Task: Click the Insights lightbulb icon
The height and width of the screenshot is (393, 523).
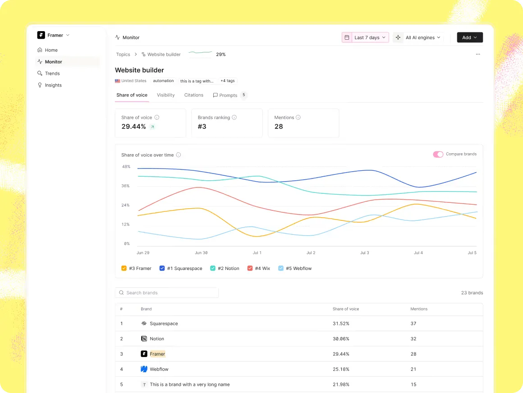Action: (40, 85)
